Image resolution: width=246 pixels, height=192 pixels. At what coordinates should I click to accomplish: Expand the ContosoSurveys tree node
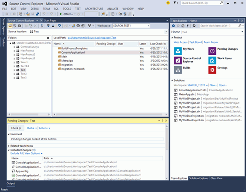14,47
